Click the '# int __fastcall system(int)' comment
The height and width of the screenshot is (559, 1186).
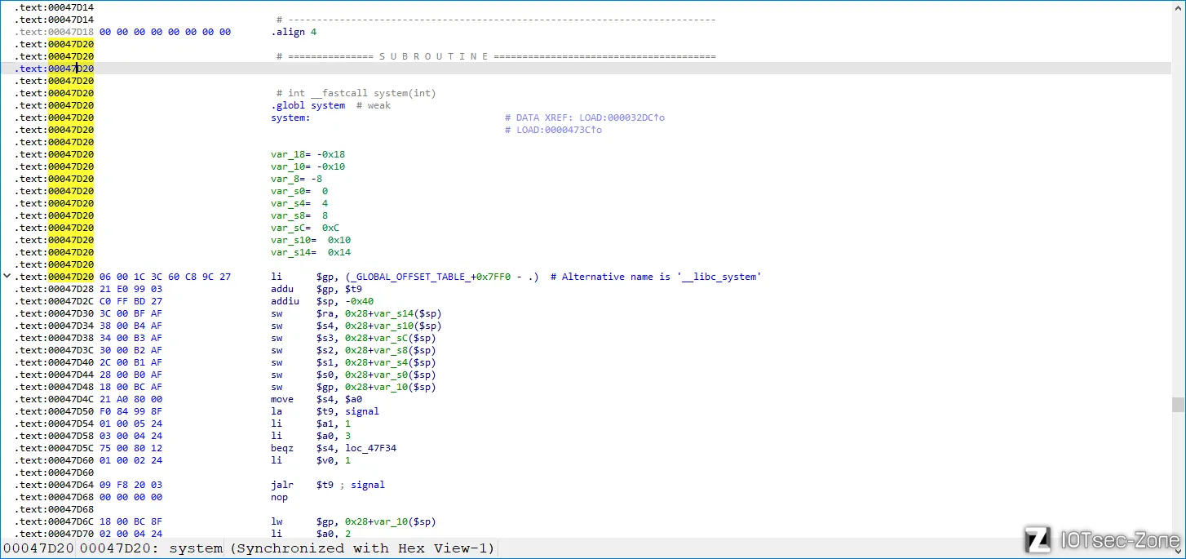[356, 93]
